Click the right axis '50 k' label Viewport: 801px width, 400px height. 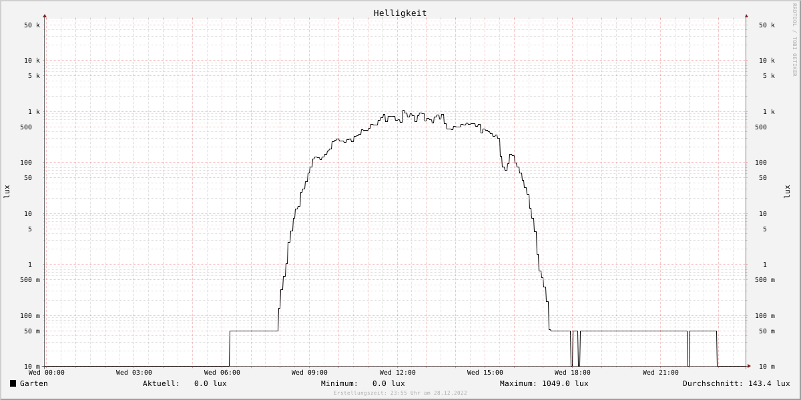(x=767, y=25)
